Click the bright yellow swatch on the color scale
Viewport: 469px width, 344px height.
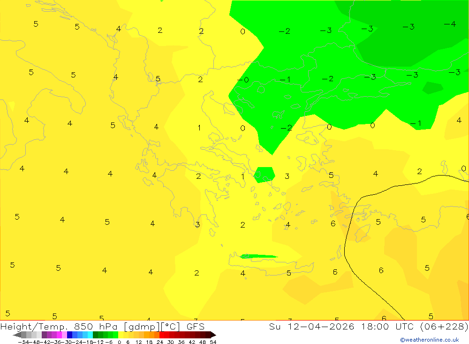coord(121,335)
